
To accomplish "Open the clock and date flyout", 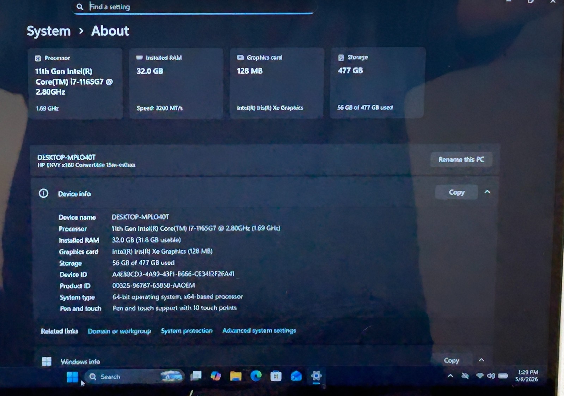I will click(527, 376).
